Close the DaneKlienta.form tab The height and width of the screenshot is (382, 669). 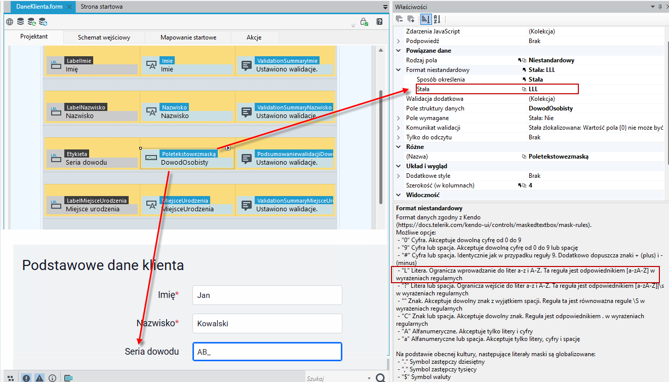click(x=69, y=7)
